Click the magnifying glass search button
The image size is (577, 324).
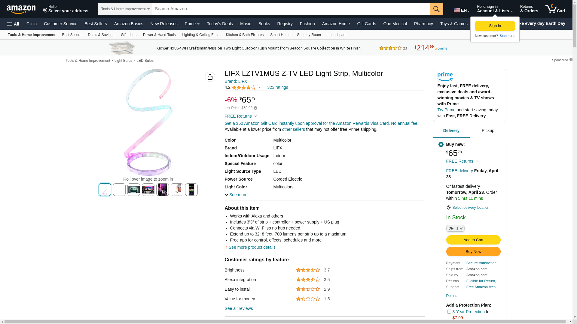coord(436,9)
